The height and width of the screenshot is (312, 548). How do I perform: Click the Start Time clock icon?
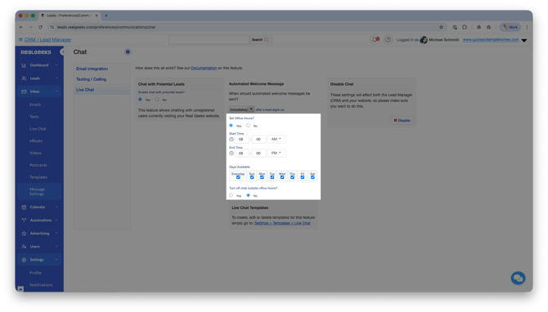231,139
